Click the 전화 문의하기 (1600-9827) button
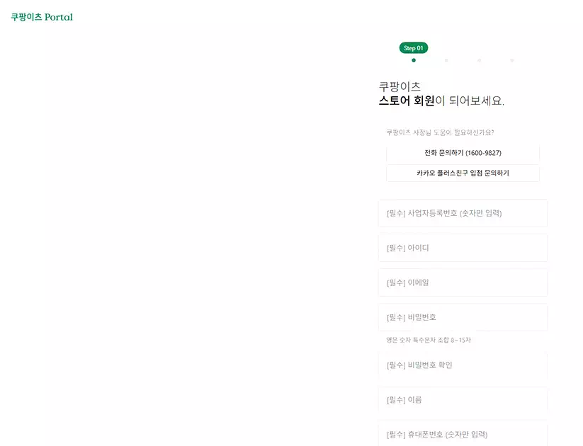The width and height of the screenshot is (583, 446). [x=462, y=152]
